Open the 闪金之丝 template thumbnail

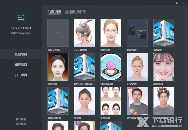pyautogui.click(x=137, y=67)
